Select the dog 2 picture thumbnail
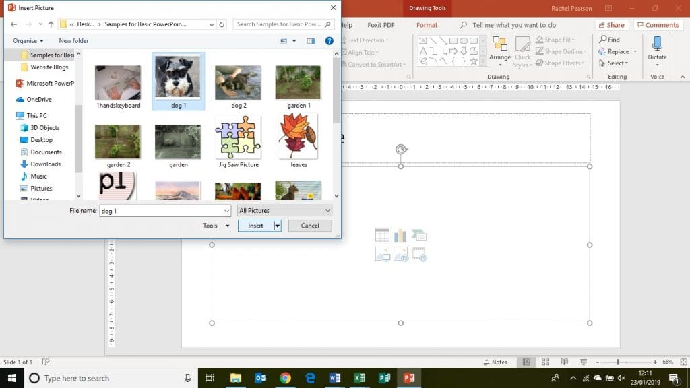The image size is (690, 388). 238,81
